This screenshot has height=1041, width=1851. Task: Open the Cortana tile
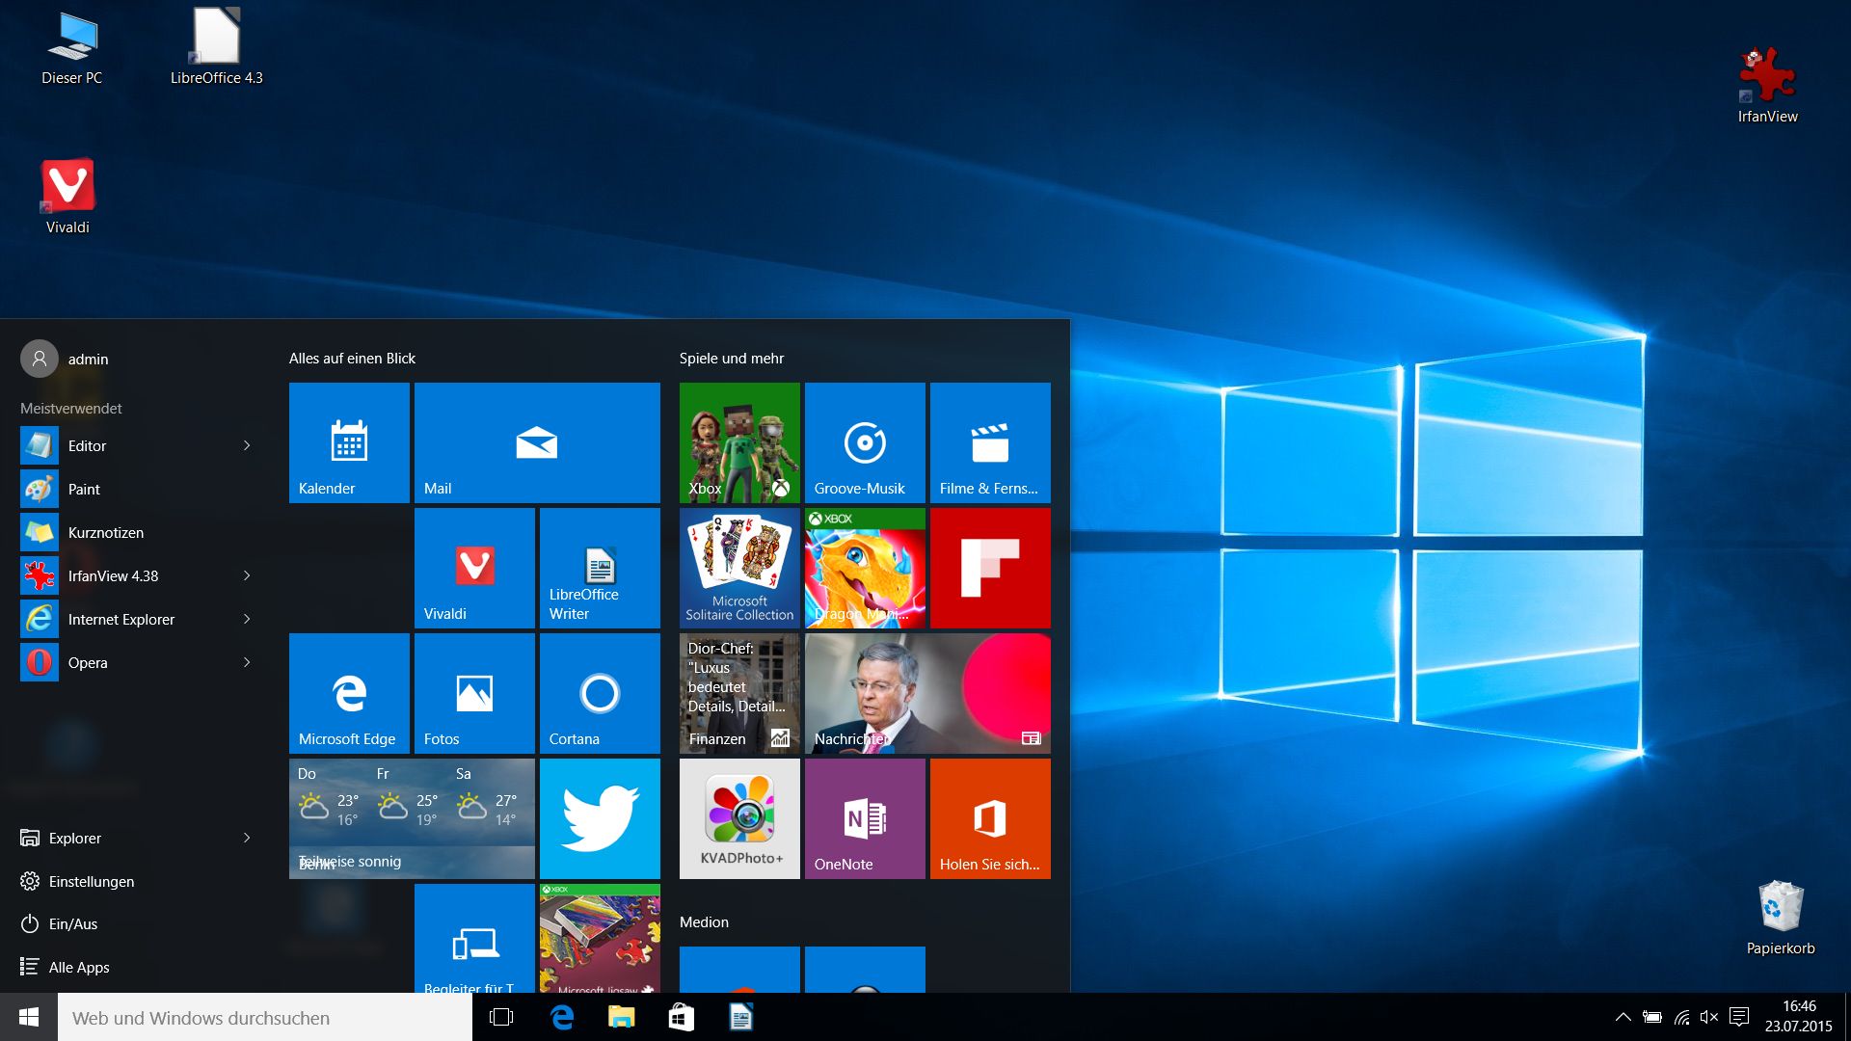(x=600, y=693)
